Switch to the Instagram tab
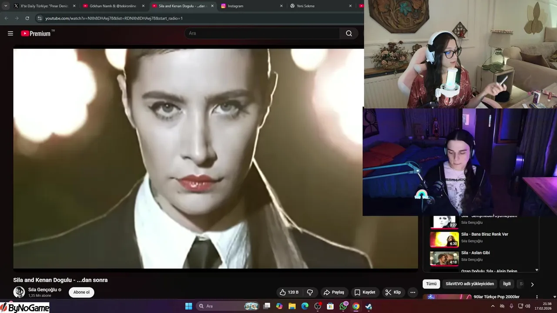The height and width of the screenshot is (313, 557). coord(252,6)
